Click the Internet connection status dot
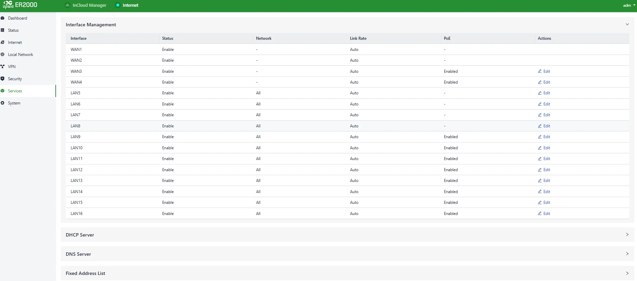The image size is (637, 281). [118, 5]
